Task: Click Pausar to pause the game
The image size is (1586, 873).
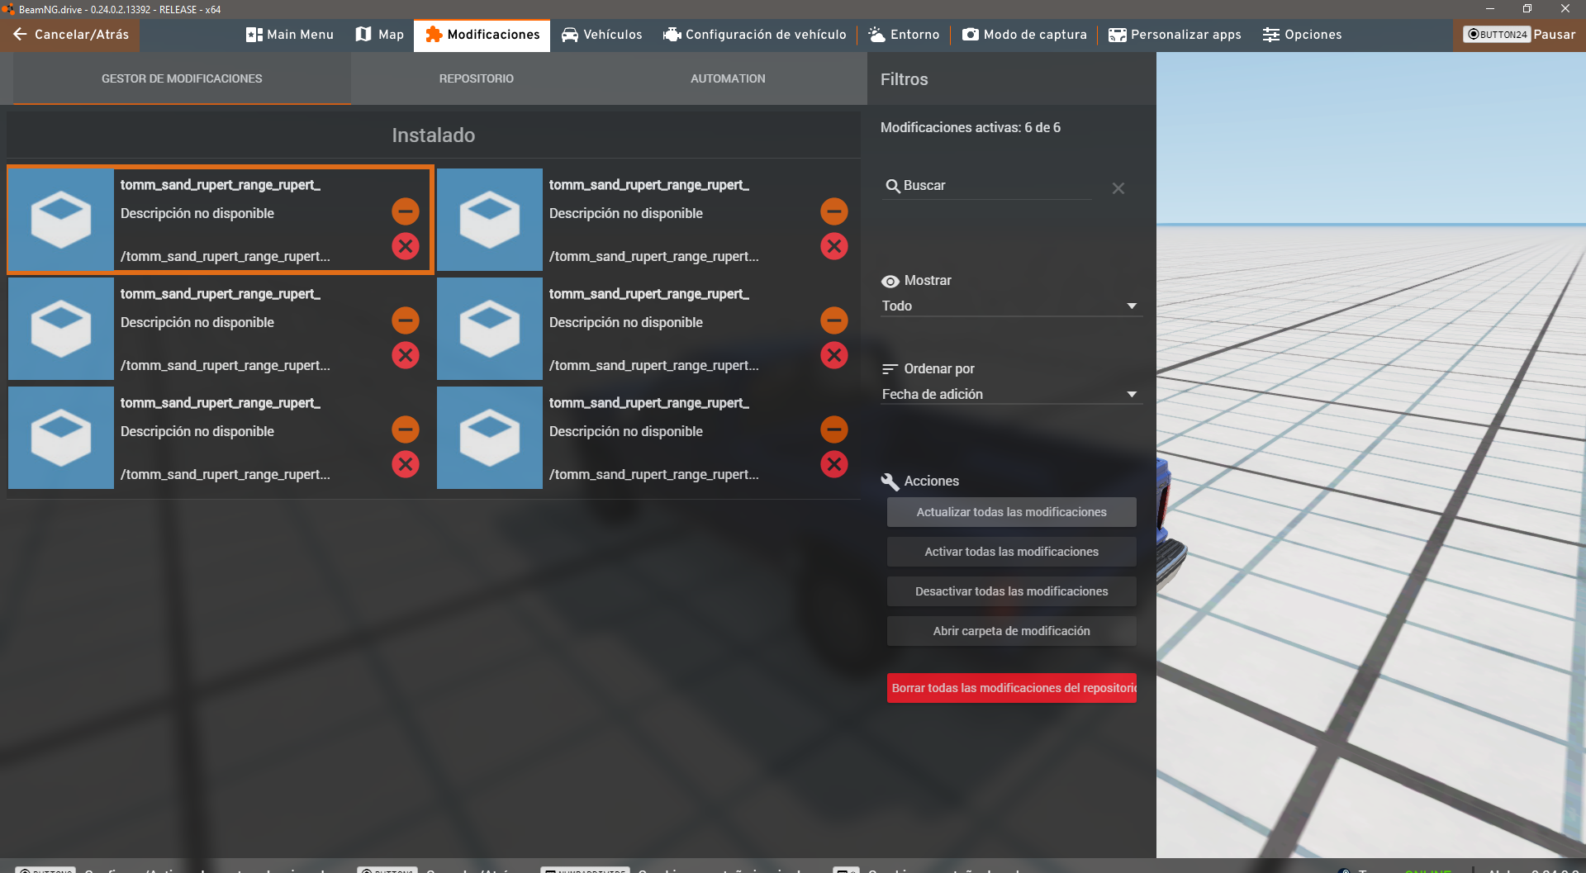Action: point(1520,35)
